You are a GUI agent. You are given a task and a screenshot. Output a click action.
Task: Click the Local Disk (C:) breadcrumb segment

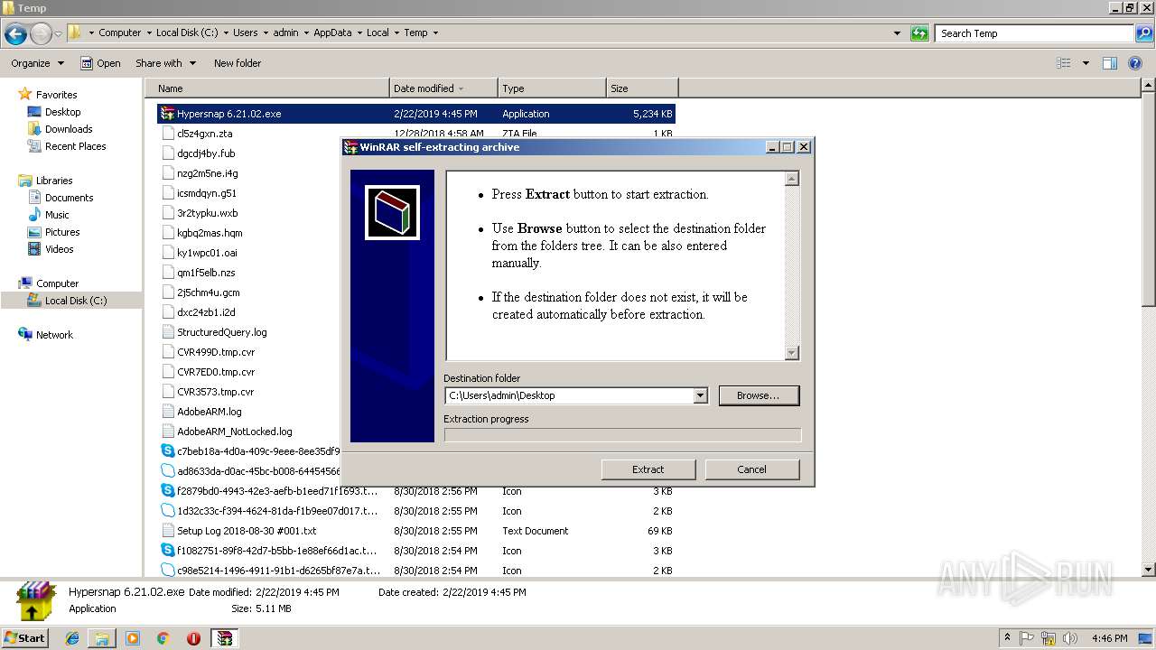click(x=186, y=32)
